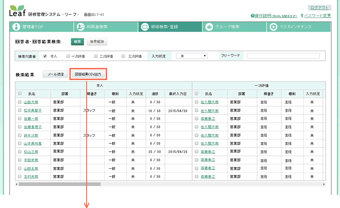This screenshot has height=208, width=340.
Task: Switch to the 研修検索・登録 tab
Action: tap(170, 27)
